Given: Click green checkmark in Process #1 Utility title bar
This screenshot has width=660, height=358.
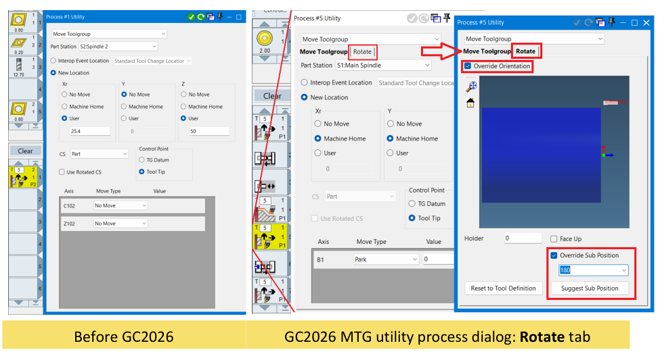Looking at the screenshot, I should 191,17.
